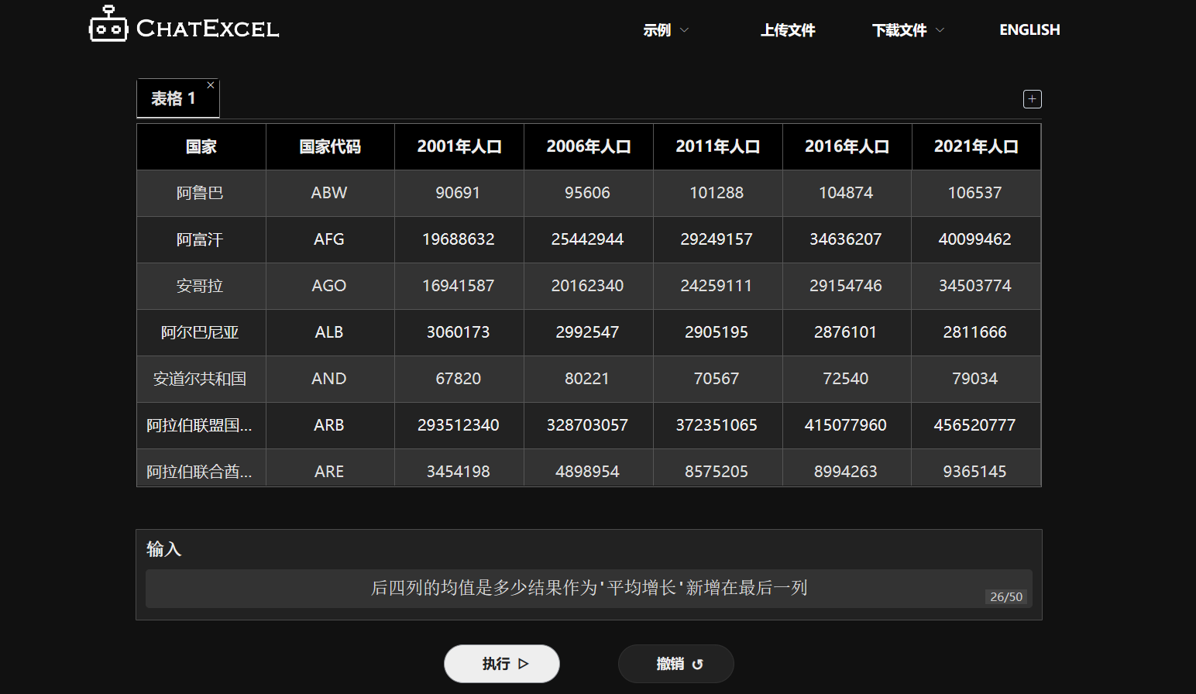Viewport: 1196px width, 694px height.
Task: Focus the input field with the query text
Action: 589,589
